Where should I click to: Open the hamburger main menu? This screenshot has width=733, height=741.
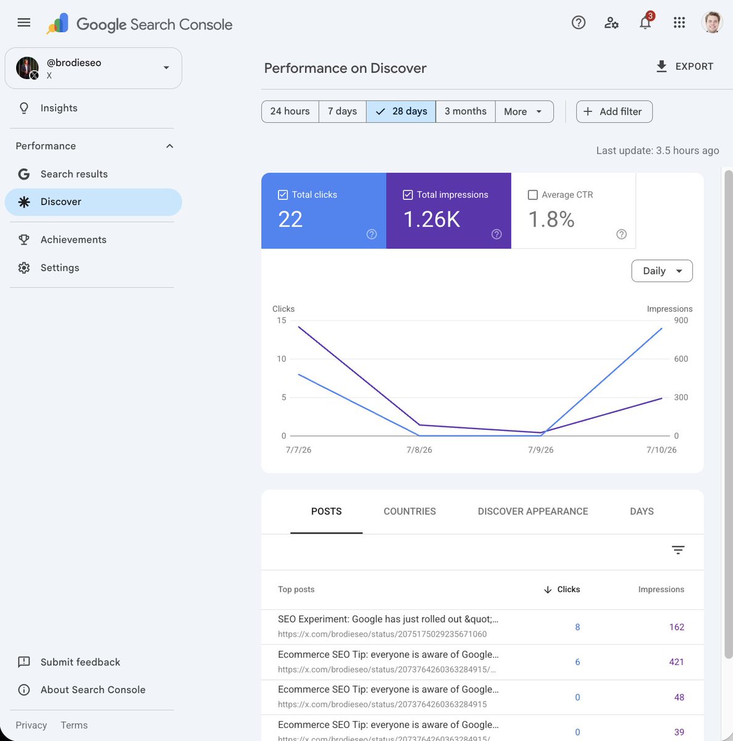(x=24, y=23)
